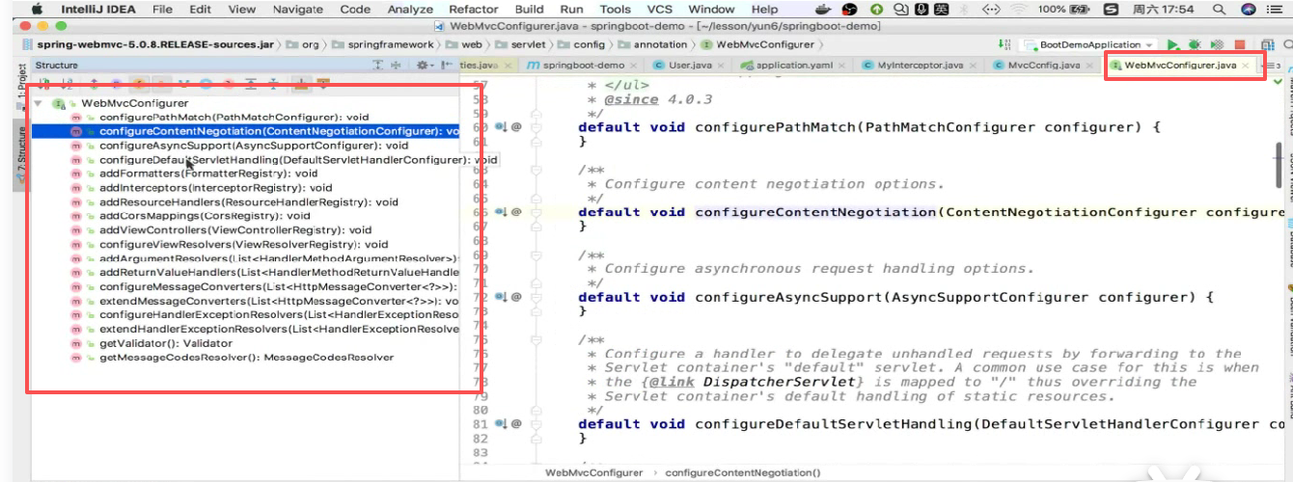Select getMessageCodesResolver() in Structure tree
The image size is (1293, 482).
246,357
